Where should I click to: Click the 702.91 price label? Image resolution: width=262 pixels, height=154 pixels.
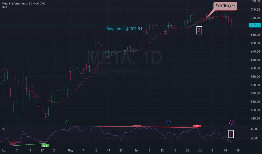tap(255, 25)
